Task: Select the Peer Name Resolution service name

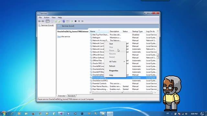Action: 101,86
